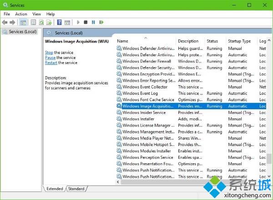Viewport: 273px width, 200px height.
Task: Click the Services app icon in title bar
Action: pyautogui.click(x=5, y=5)
